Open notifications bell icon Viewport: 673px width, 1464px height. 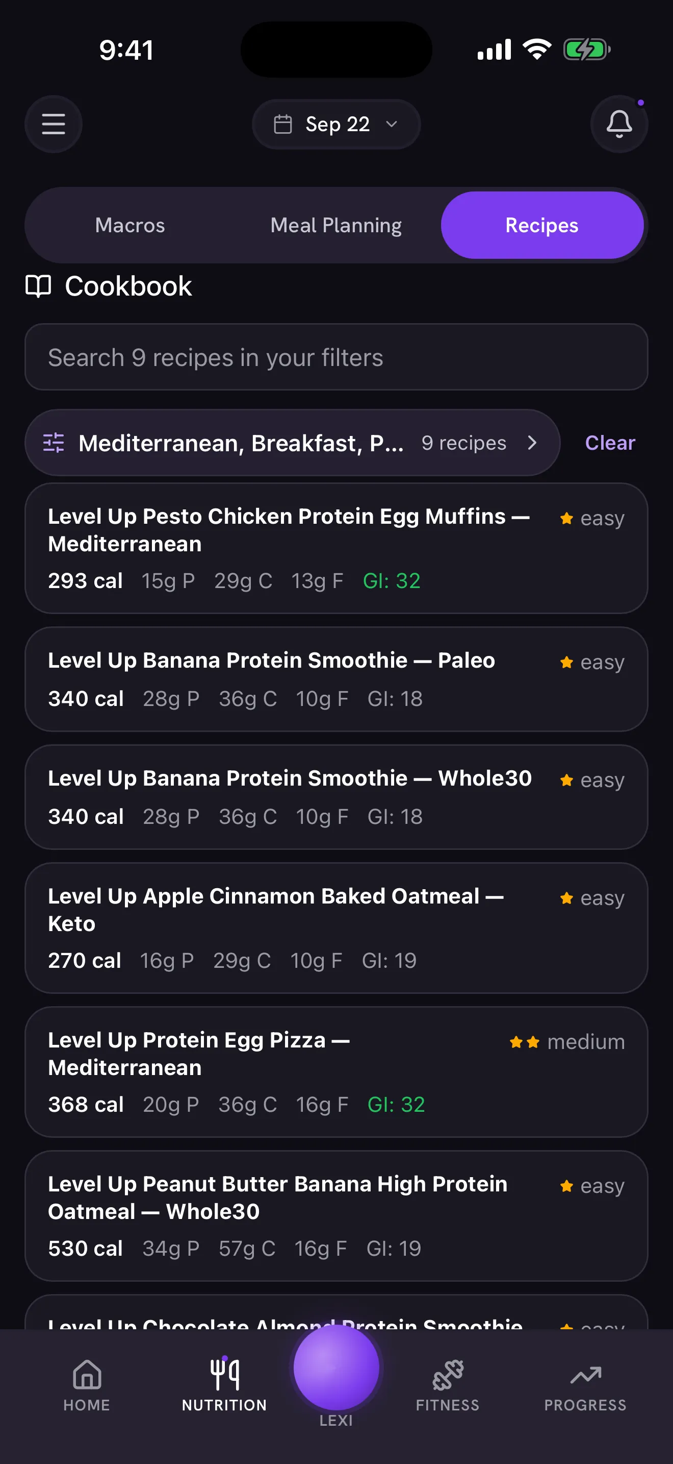(619, 124)
